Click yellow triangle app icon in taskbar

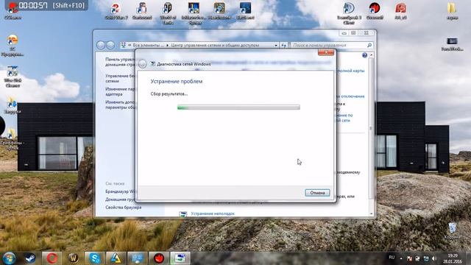(116, 258)
